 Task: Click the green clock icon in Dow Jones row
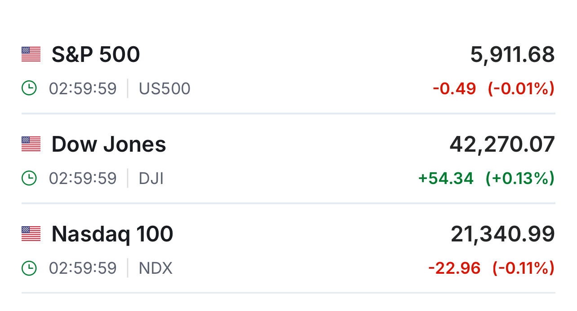click(29, 178)
